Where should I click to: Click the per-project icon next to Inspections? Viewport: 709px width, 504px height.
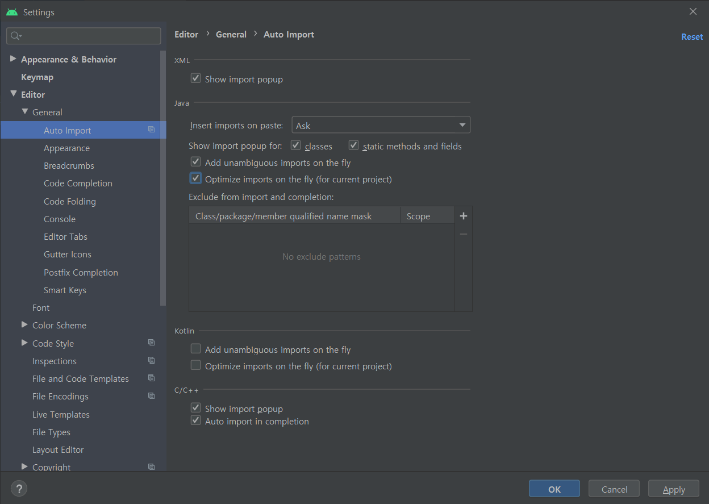coord(151,360)
